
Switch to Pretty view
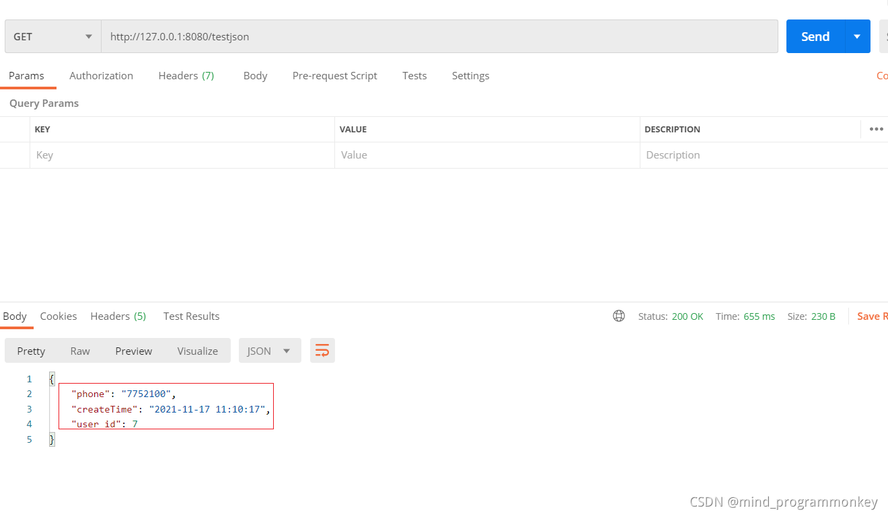[x=31, y=351]
